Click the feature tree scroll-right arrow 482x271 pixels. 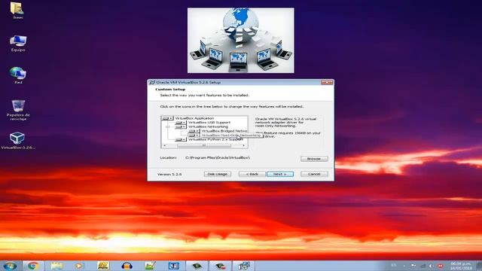coord(244,145)
